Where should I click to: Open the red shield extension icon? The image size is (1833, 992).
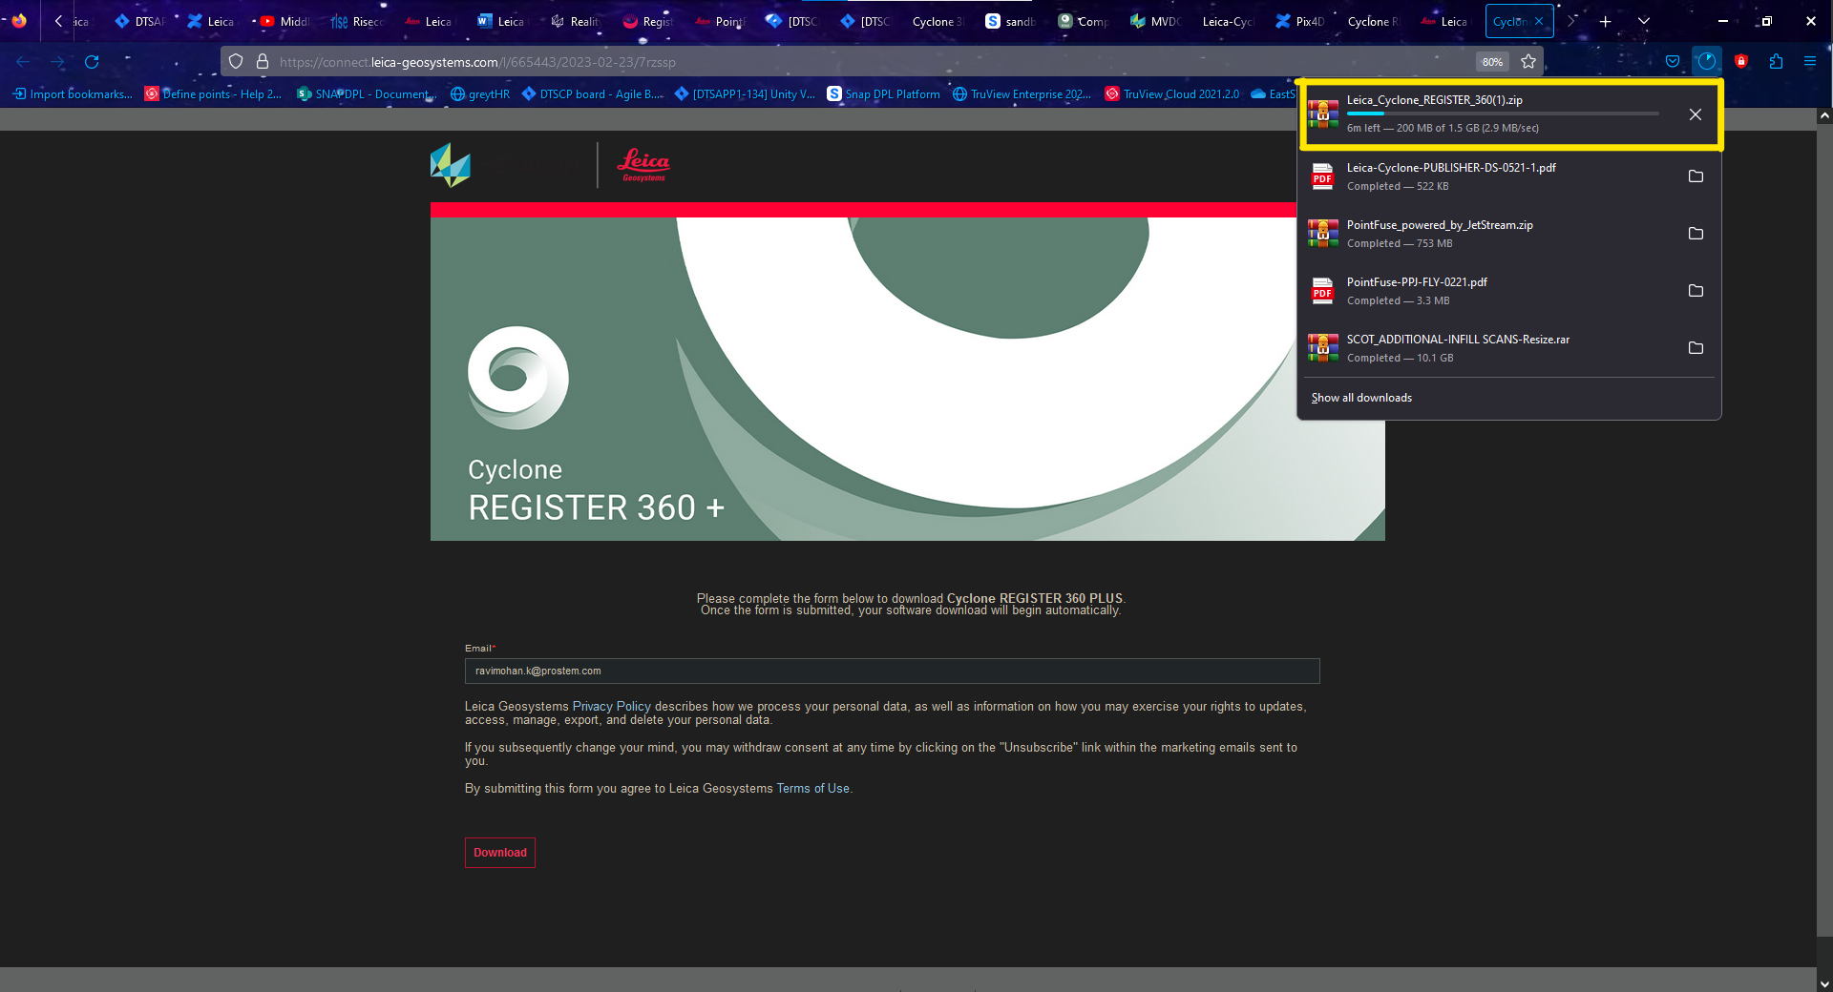pos(1741,62)
